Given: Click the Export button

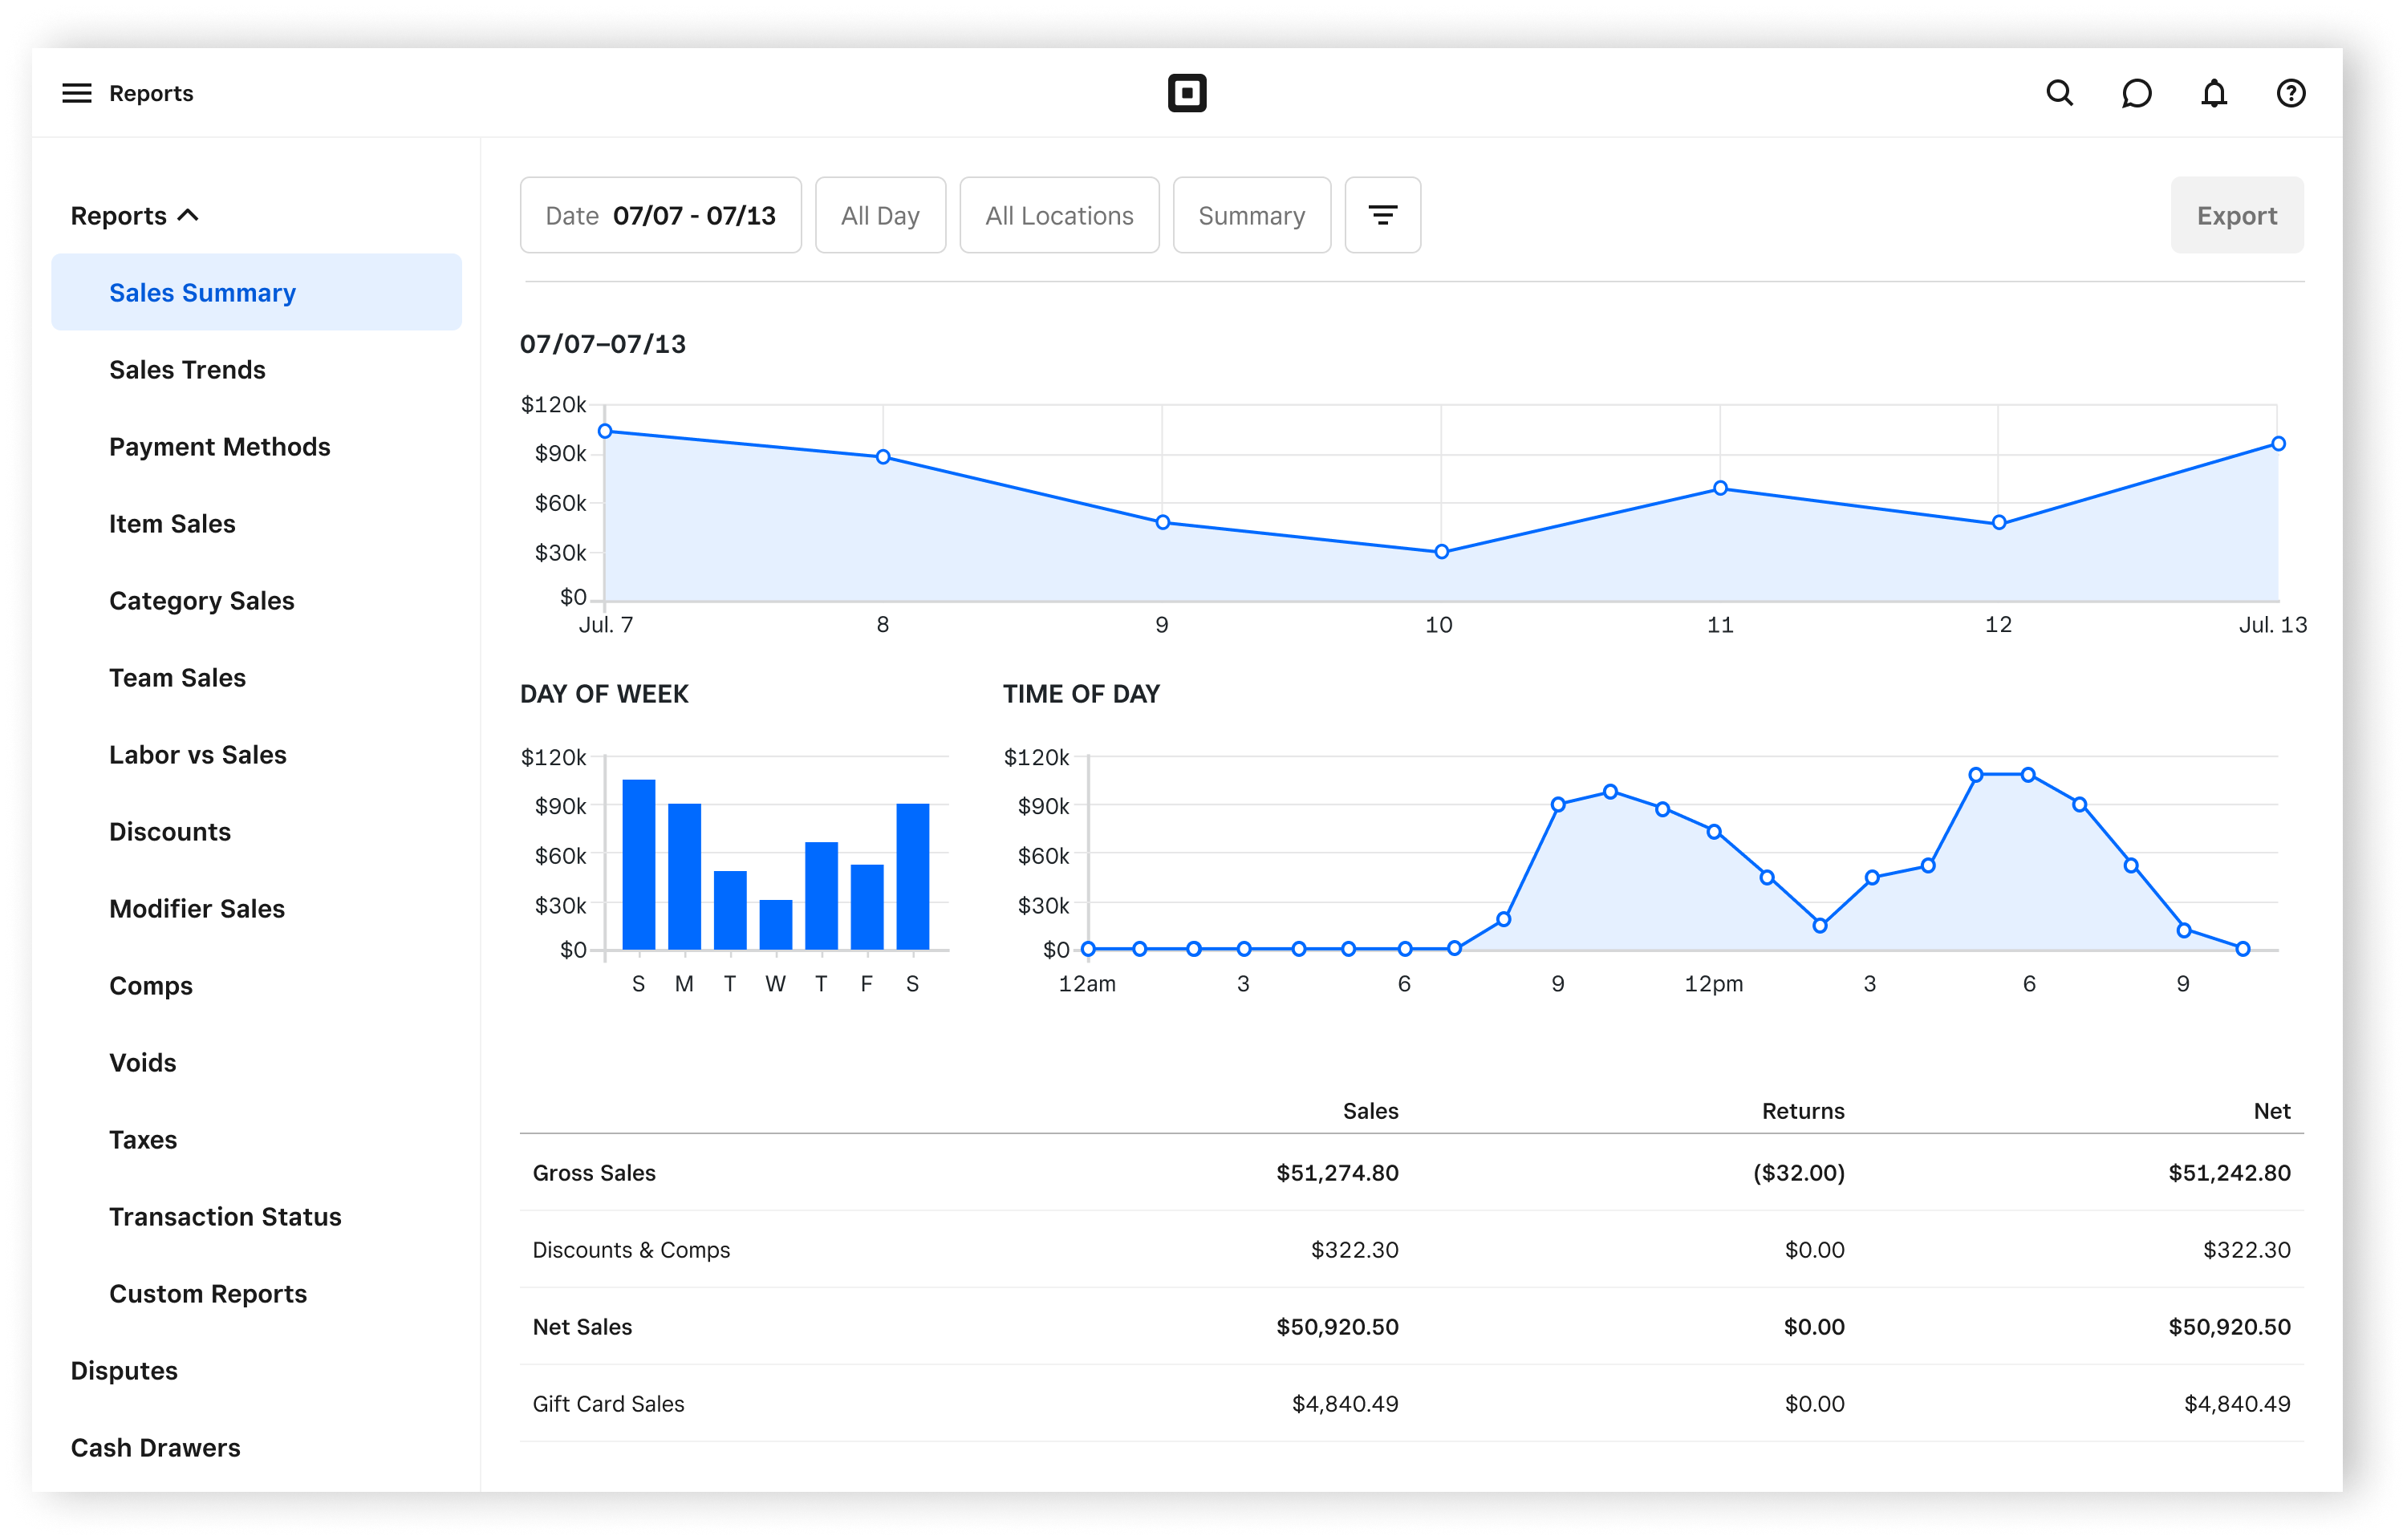Looking at the screenshot, I should point(2236,215).
